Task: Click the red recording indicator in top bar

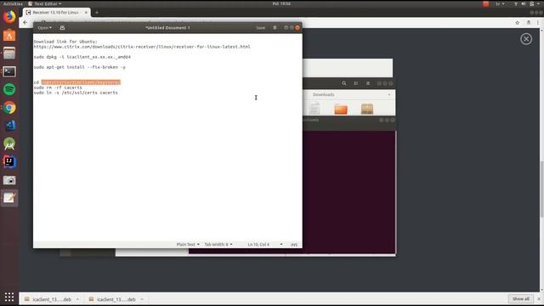Action: [485, 3]
